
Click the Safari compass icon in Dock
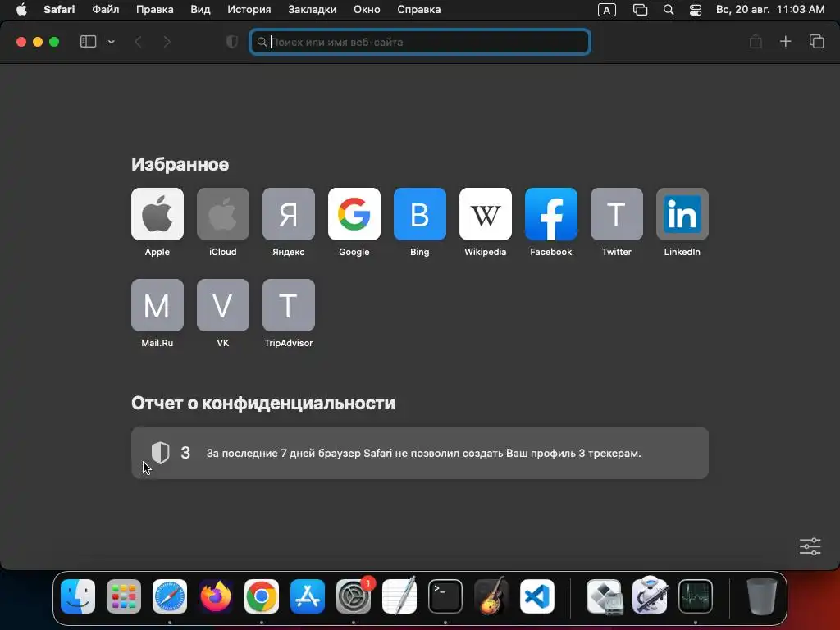coord(170,596)
